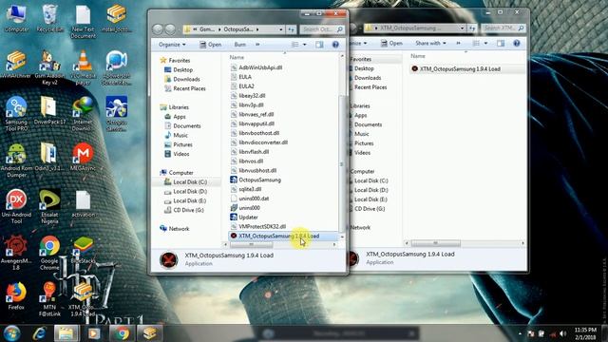Image resolution: width=608 pixels, height=342 pixels.
Task: Click the search box in right Explorer window
Action: point(503,28)
